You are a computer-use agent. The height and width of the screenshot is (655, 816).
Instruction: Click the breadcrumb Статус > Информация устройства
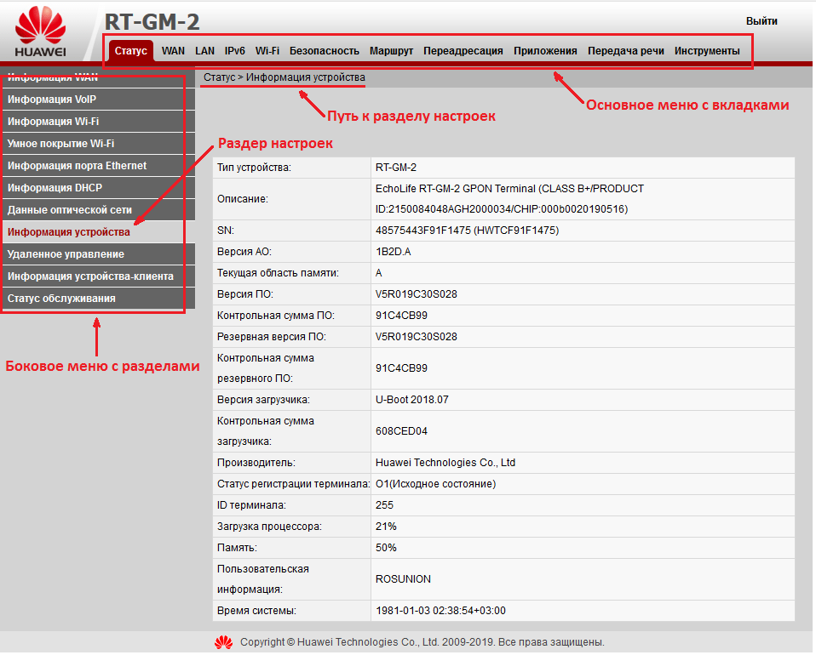click(x=284, y=77)
